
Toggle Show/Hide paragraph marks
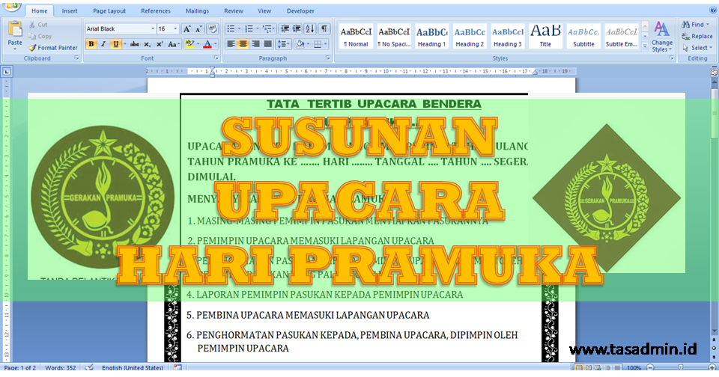[324, 29]
